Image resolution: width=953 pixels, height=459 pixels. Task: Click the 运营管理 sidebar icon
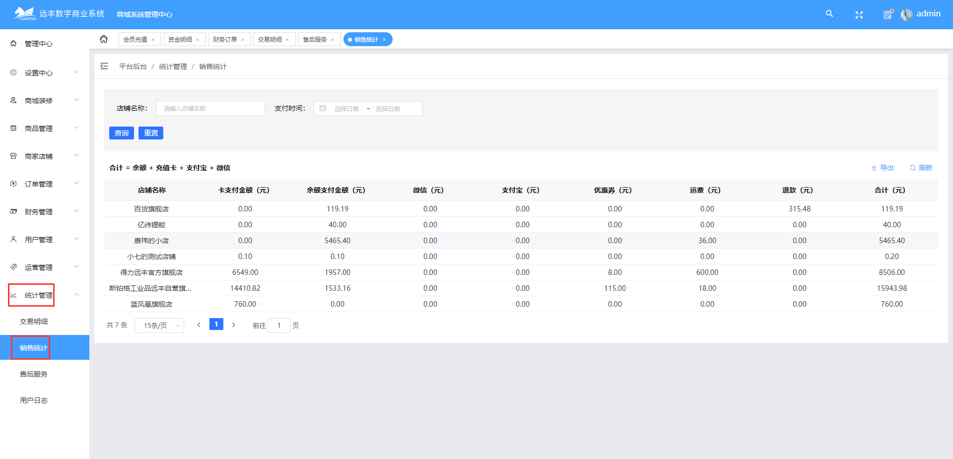click(13, 267)
